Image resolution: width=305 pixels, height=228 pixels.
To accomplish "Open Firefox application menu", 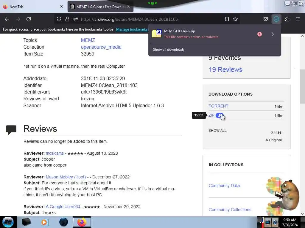I will [x=298, y=19].
